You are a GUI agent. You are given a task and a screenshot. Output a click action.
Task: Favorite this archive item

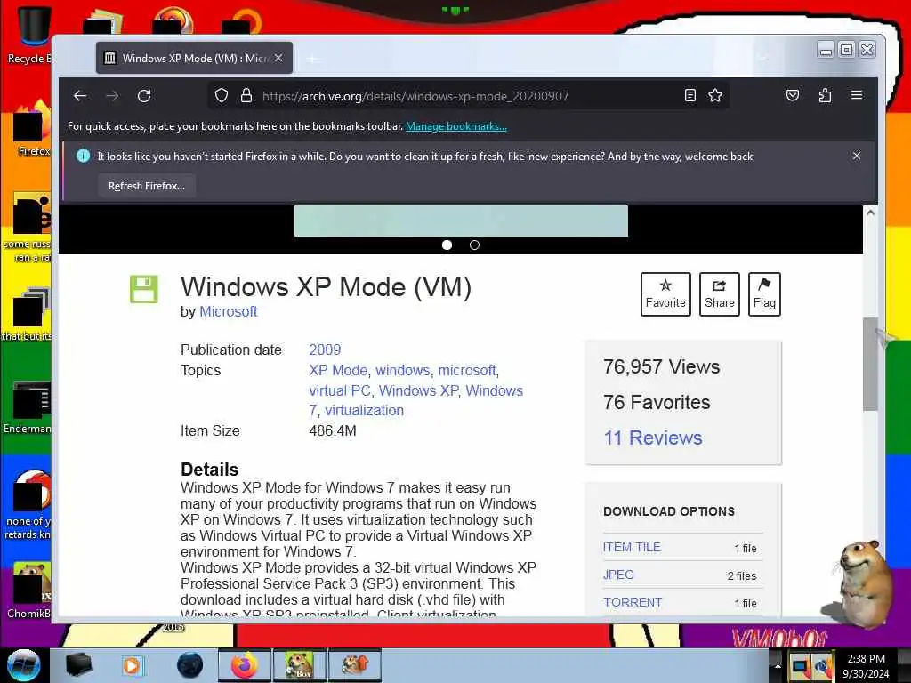coord(665,294)
